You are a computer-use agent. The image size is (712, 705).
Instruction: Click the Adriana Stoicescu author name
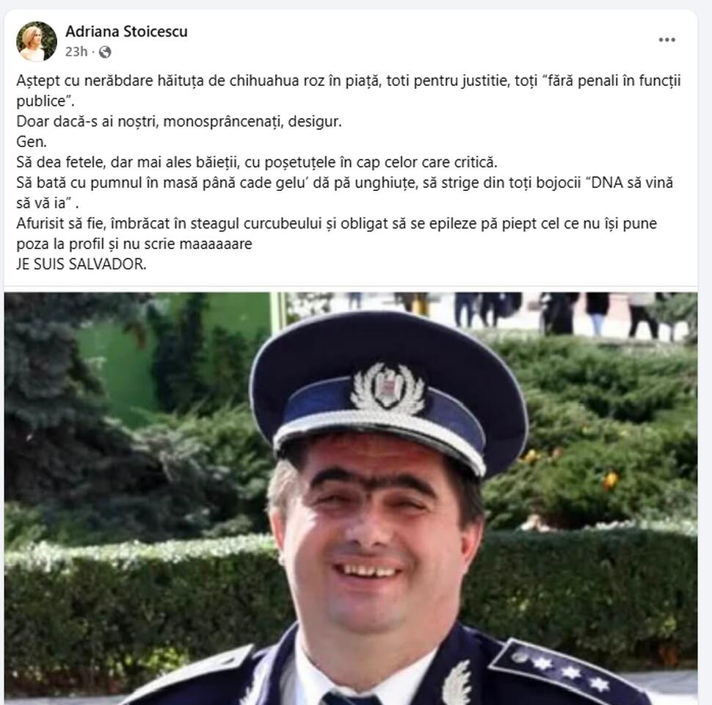126,32
